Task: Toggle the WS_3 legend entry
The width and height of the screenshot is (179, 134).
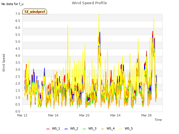Action: [89, 128]
